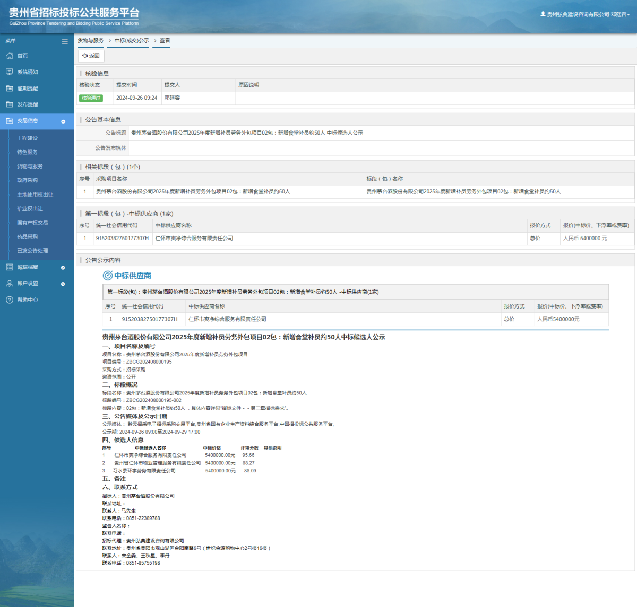The image size is (637, 607).
Task: Click the 公告公示内容 section header
Action: 103,260
